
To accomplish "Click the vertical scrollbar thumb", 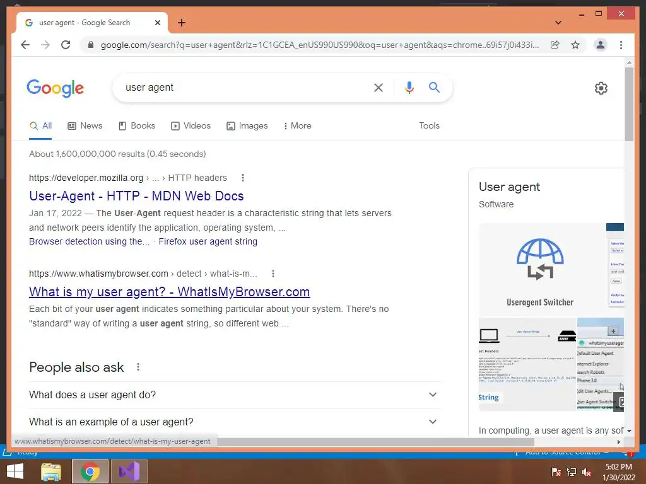I will point(629,104).
